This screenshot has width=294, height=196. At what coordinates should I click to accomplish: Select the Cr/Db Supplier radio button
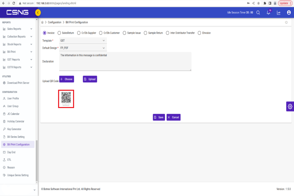(x=79, y=33)
